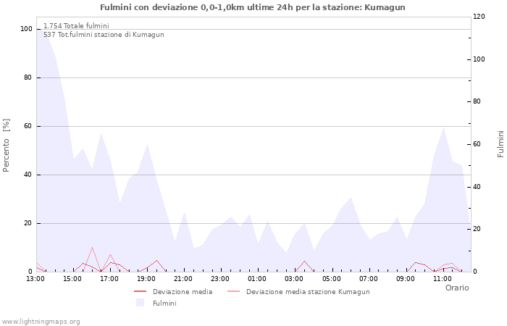Click the 'Deviazione media' legend label
Viewport: 507px width, 326px height.
pyautogui.click(x=183, y=292)
